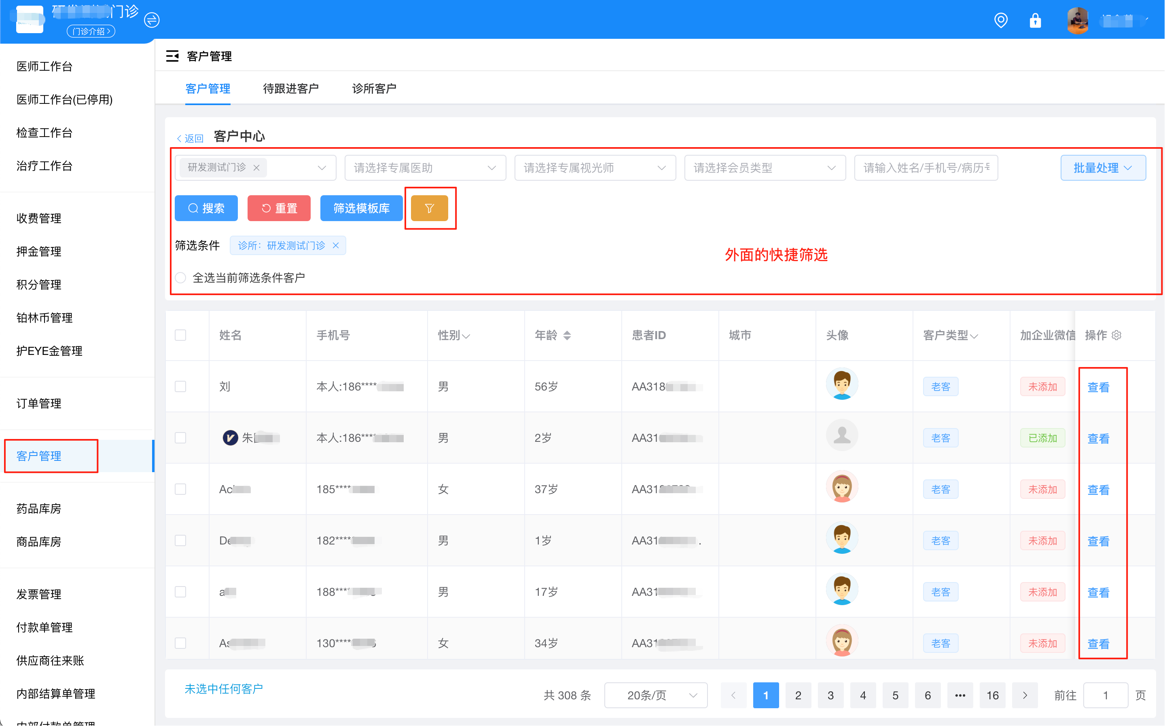The width and height of the screenshot is (1165, 726).
Task: Click the blue 搜索 button
Action: pos(206,209)
